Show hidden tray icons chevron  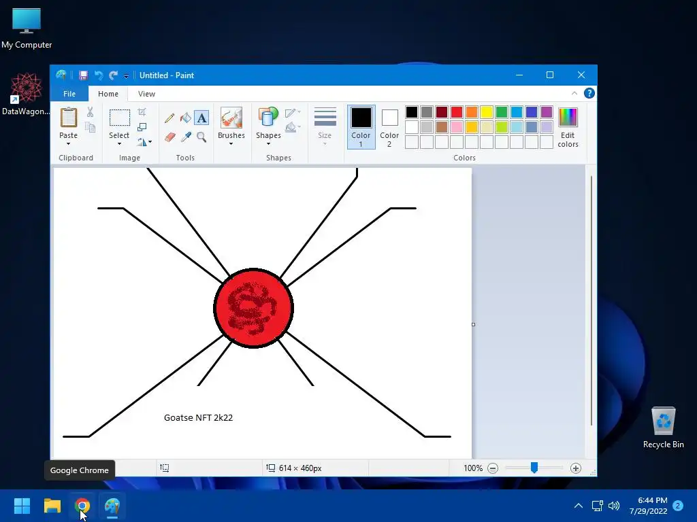[x=579, y=506]
